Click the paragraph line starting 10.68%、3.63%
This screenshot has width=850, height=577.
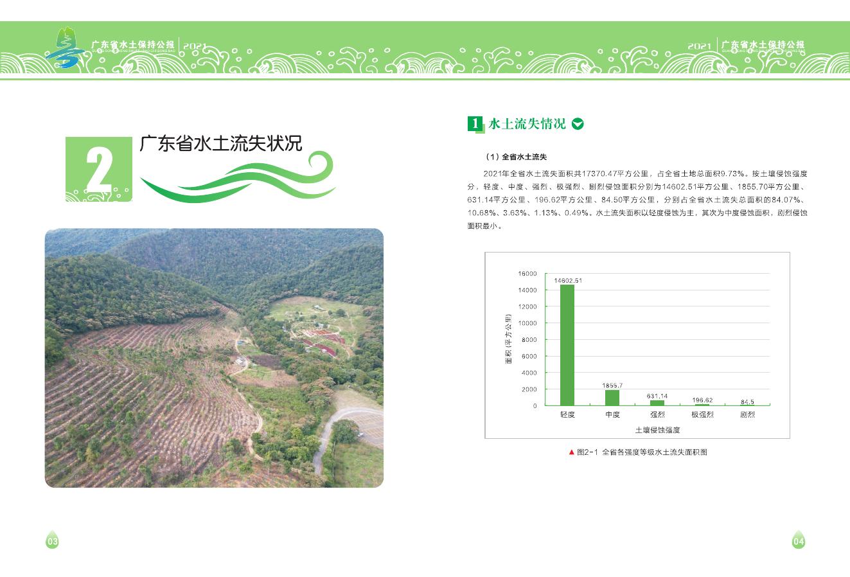637,213
